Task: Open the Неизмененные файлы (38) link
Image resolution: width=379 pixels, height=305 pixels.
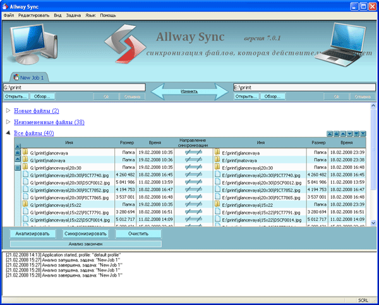Action: click(x=49, y=122)
